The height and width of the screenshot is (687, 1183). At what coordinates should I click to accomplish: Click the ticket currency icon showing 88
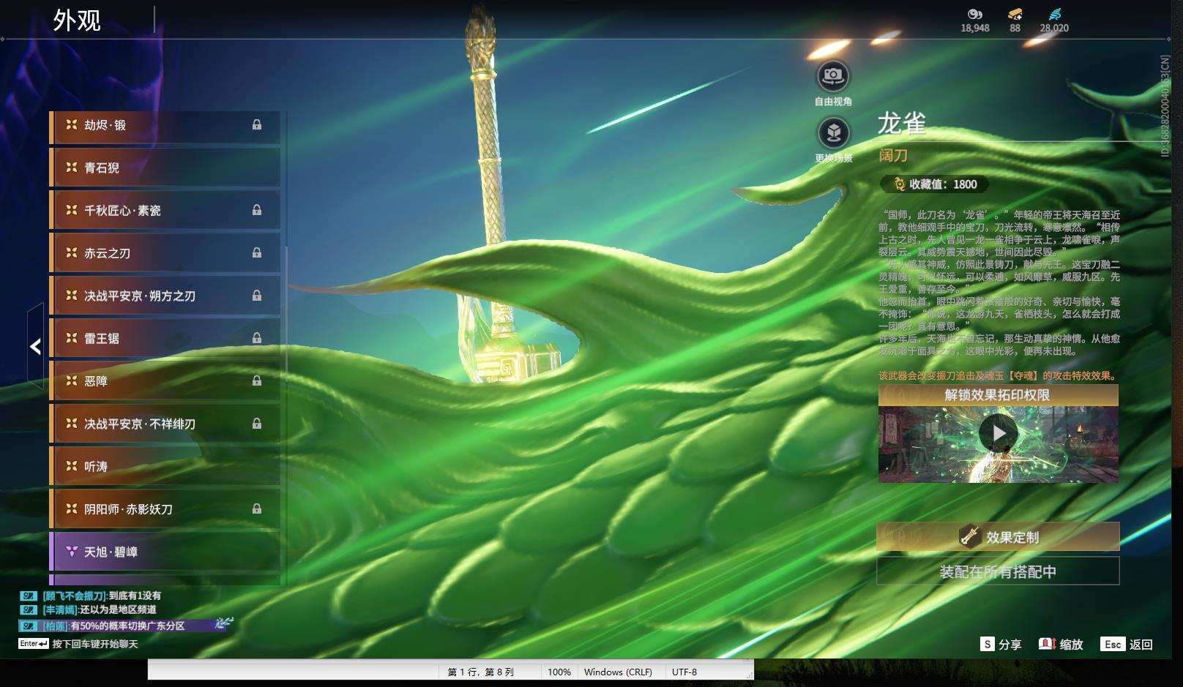(x=1015, y=13)
